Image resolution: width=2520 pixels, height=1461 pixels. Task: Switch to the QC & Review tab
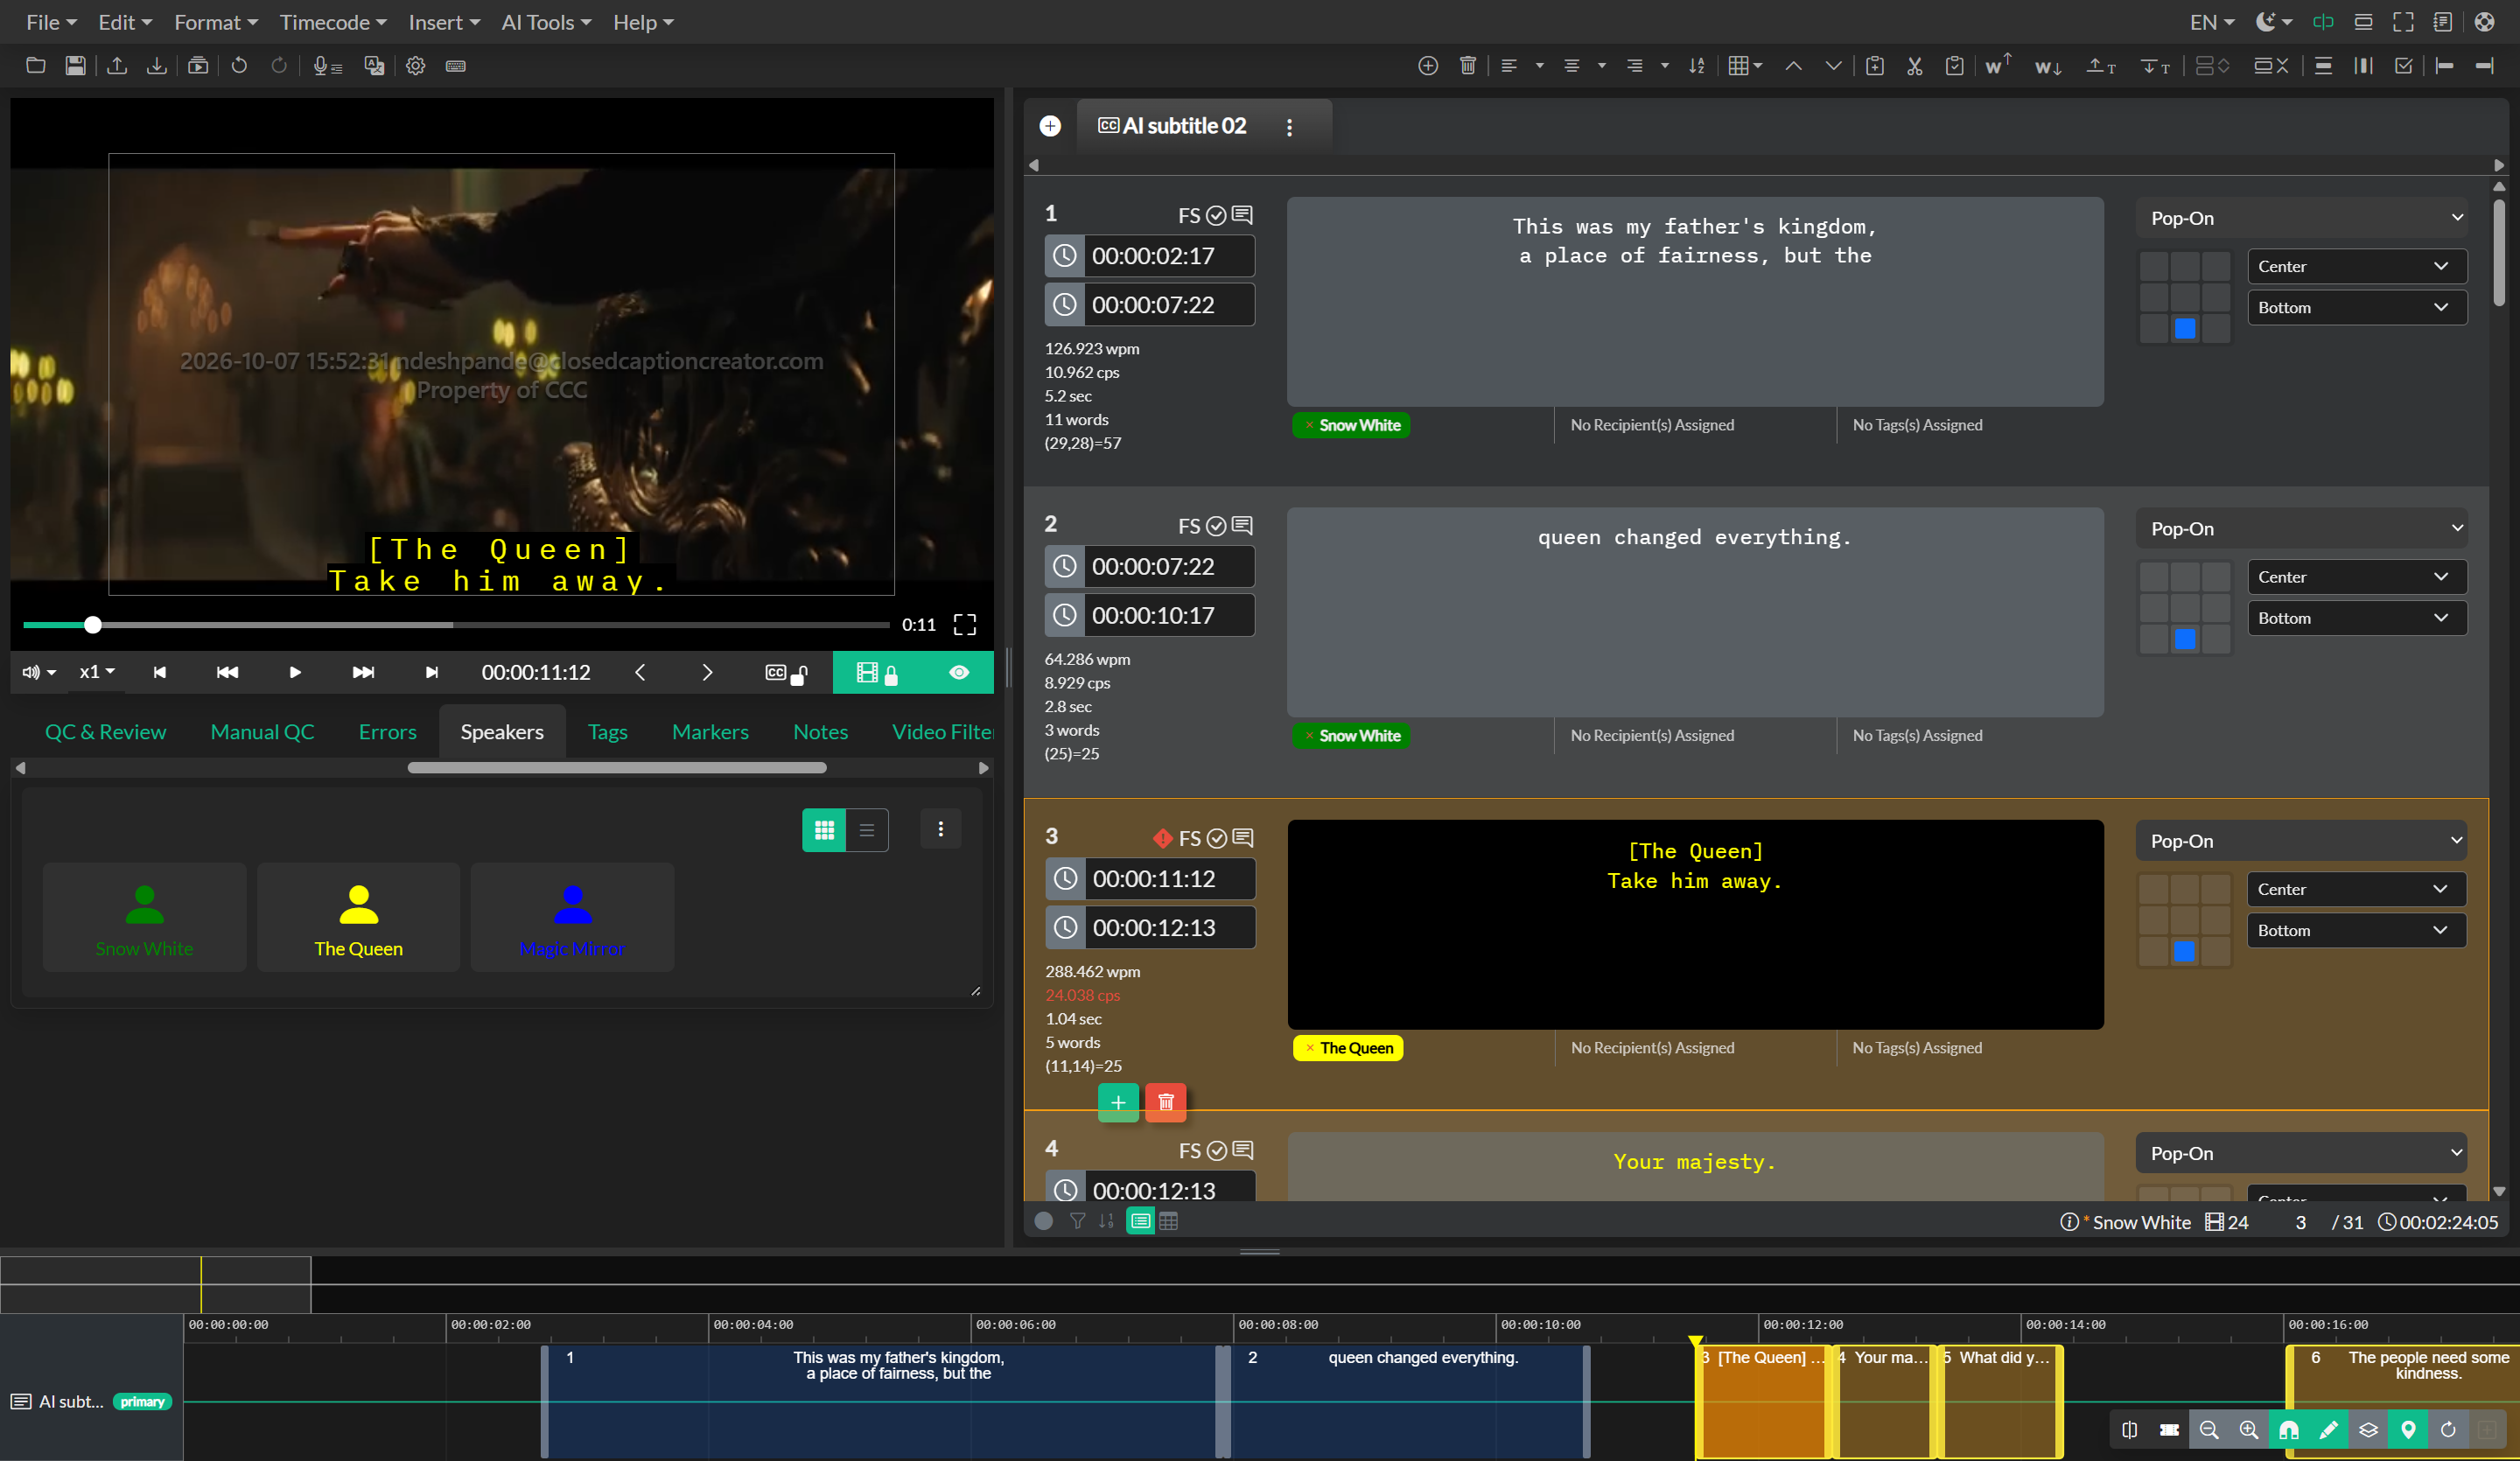(x=105, y=732)
